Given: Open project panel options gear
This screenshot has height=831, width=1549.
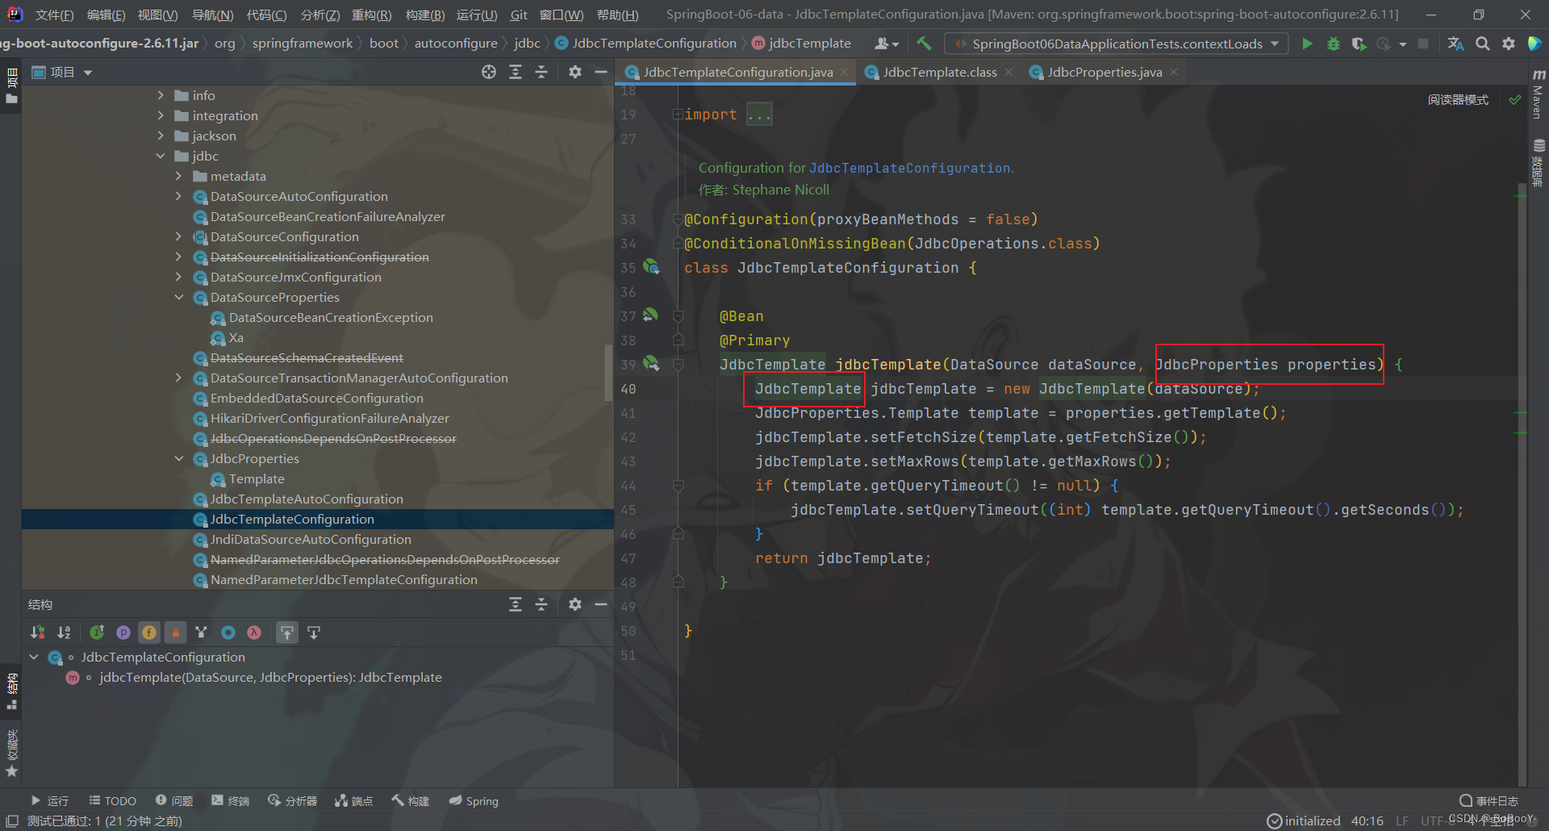Looking at the screenshot, I should (574, 73).
